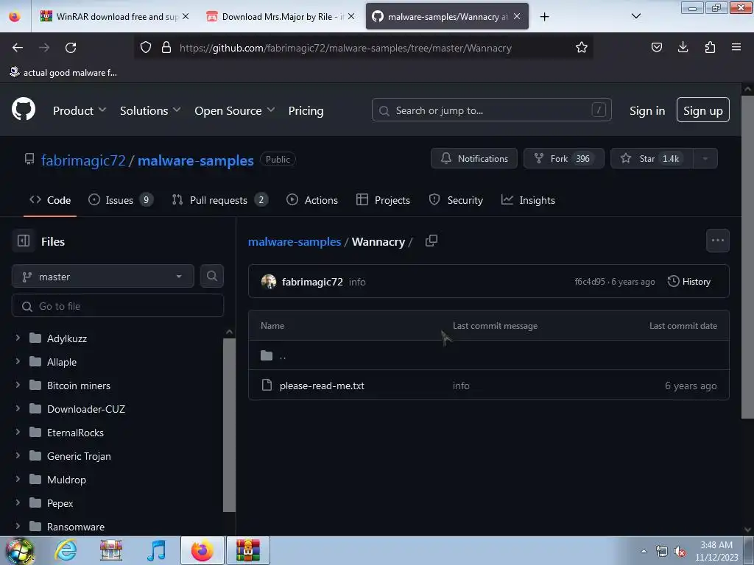This screenshot has height=565, width=754.
Task: Open the Code tab
Action: (50, 200)
